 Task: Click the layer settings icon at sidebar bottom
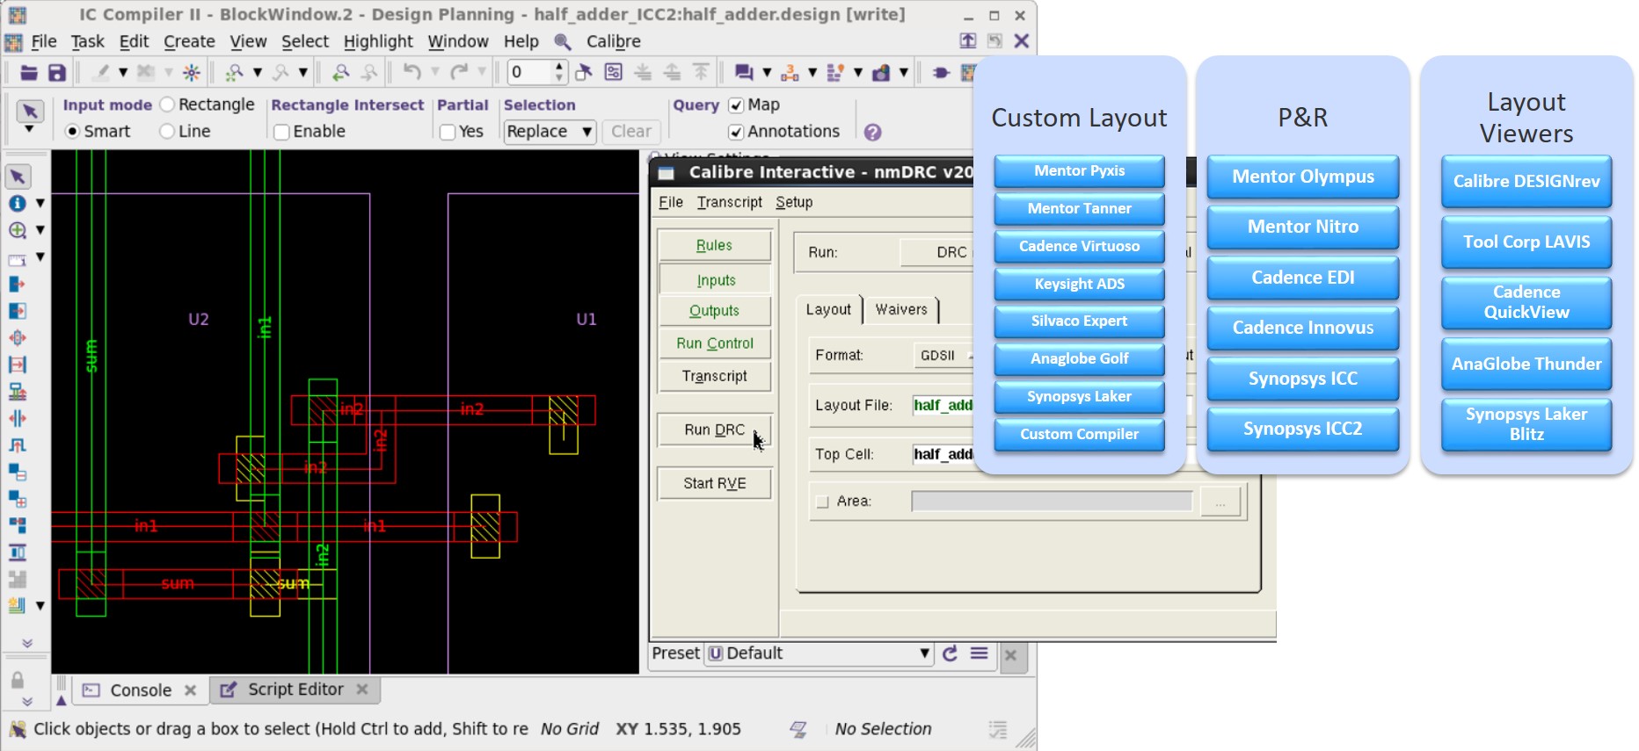pyautogui.click(x=17, y=605)
